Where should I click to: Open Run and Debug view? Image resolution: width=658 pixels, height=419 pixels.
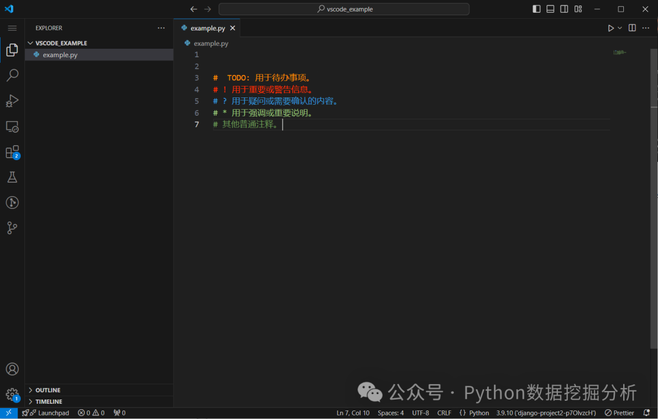(12, 100)
